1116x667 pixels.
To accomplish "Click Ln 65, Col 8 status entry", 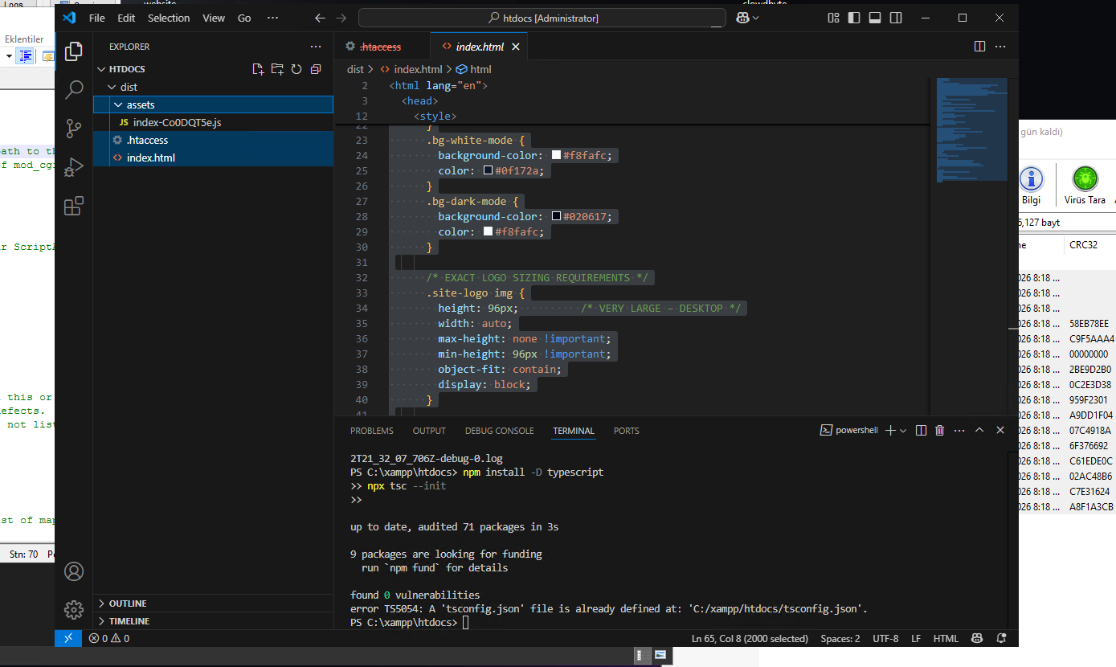I will [750, 638].
